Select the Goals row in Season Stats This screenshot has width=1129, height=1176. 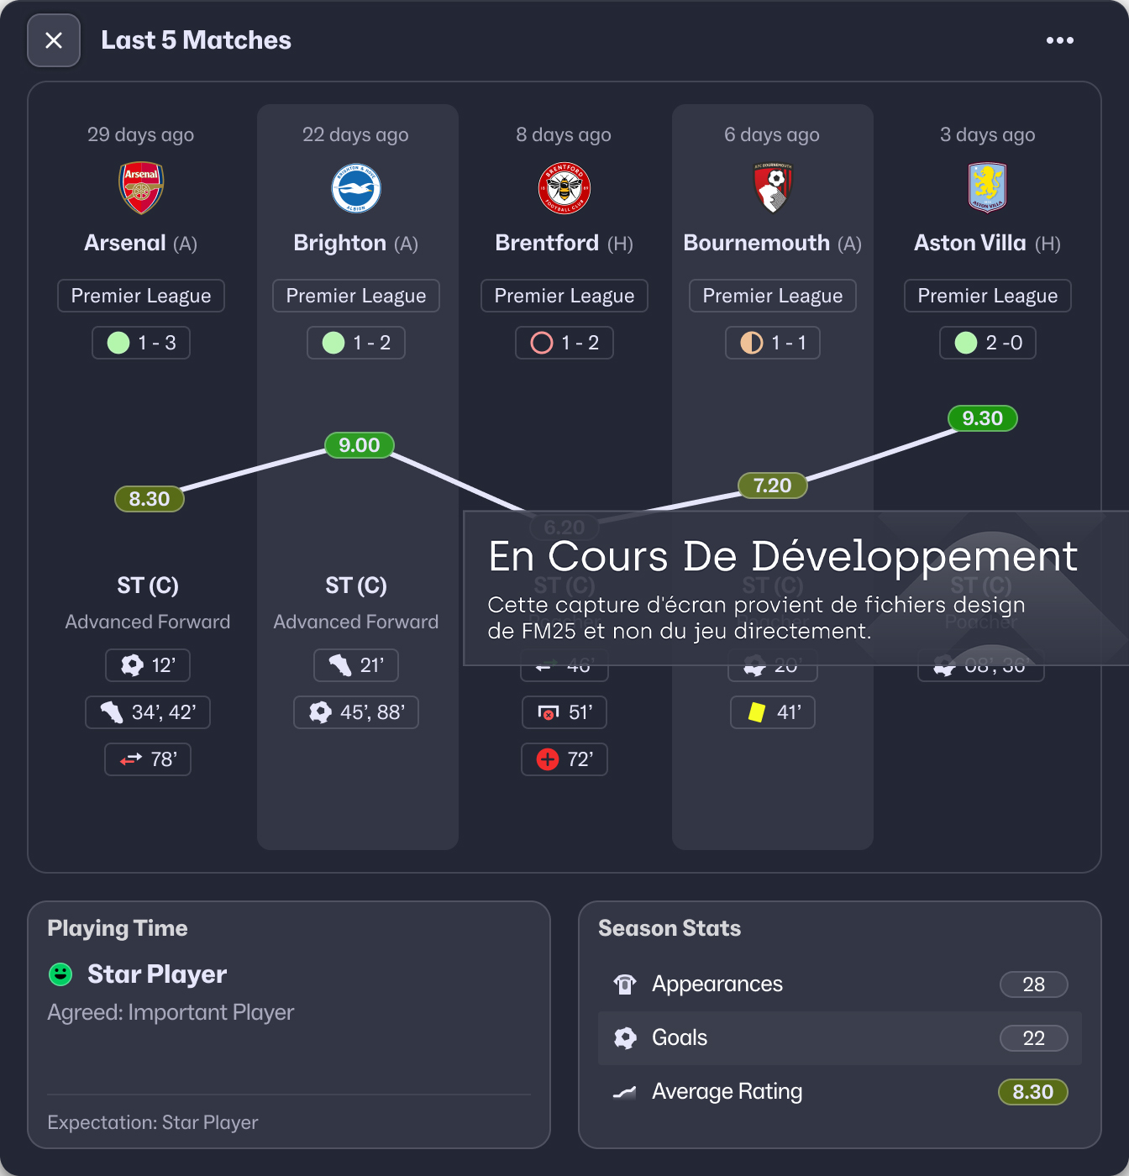point(839,1038)
